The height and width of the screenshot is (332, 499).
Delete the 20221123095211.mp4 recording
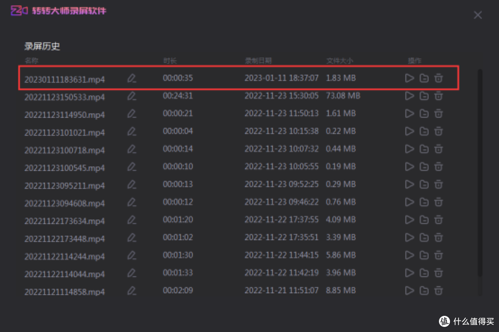point(438,184)
